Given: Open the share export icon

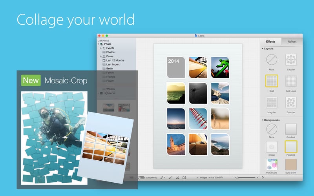Looking at the screenshot, I should pos(184,178).
